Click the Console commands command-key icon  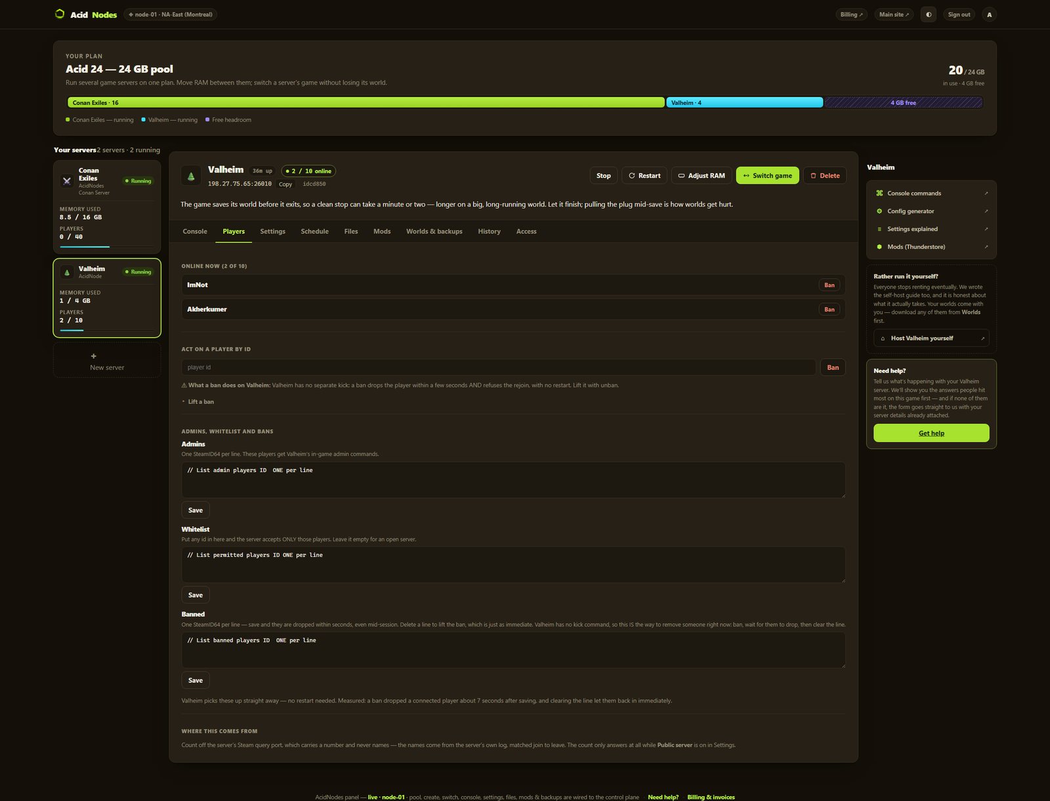(879, 194)
